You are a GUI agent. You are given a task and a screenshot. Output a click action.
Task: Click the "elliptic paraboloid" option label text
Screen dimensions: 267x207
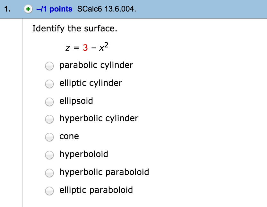coord(96,190)
